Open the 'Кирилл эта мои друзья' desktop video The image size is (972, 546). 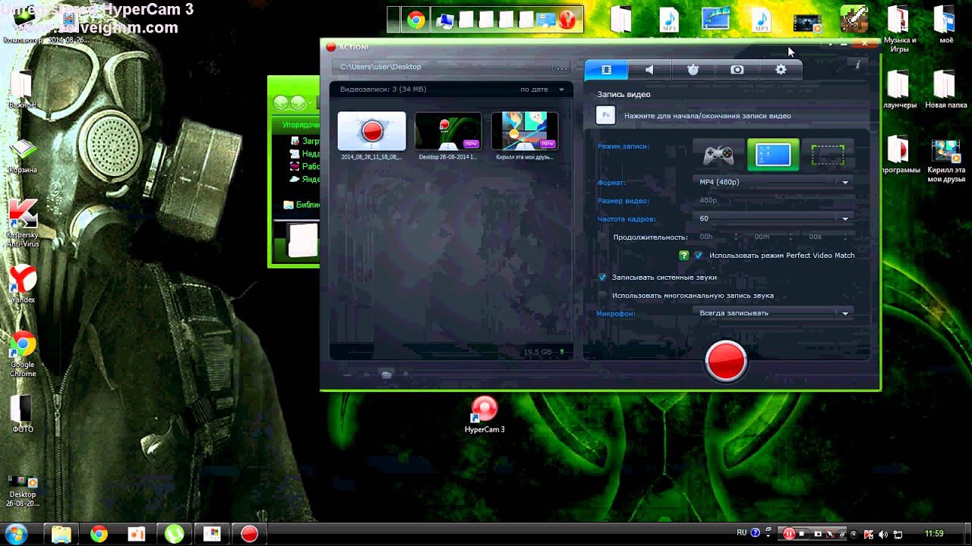pyautogui.click(x=946, y=162)
